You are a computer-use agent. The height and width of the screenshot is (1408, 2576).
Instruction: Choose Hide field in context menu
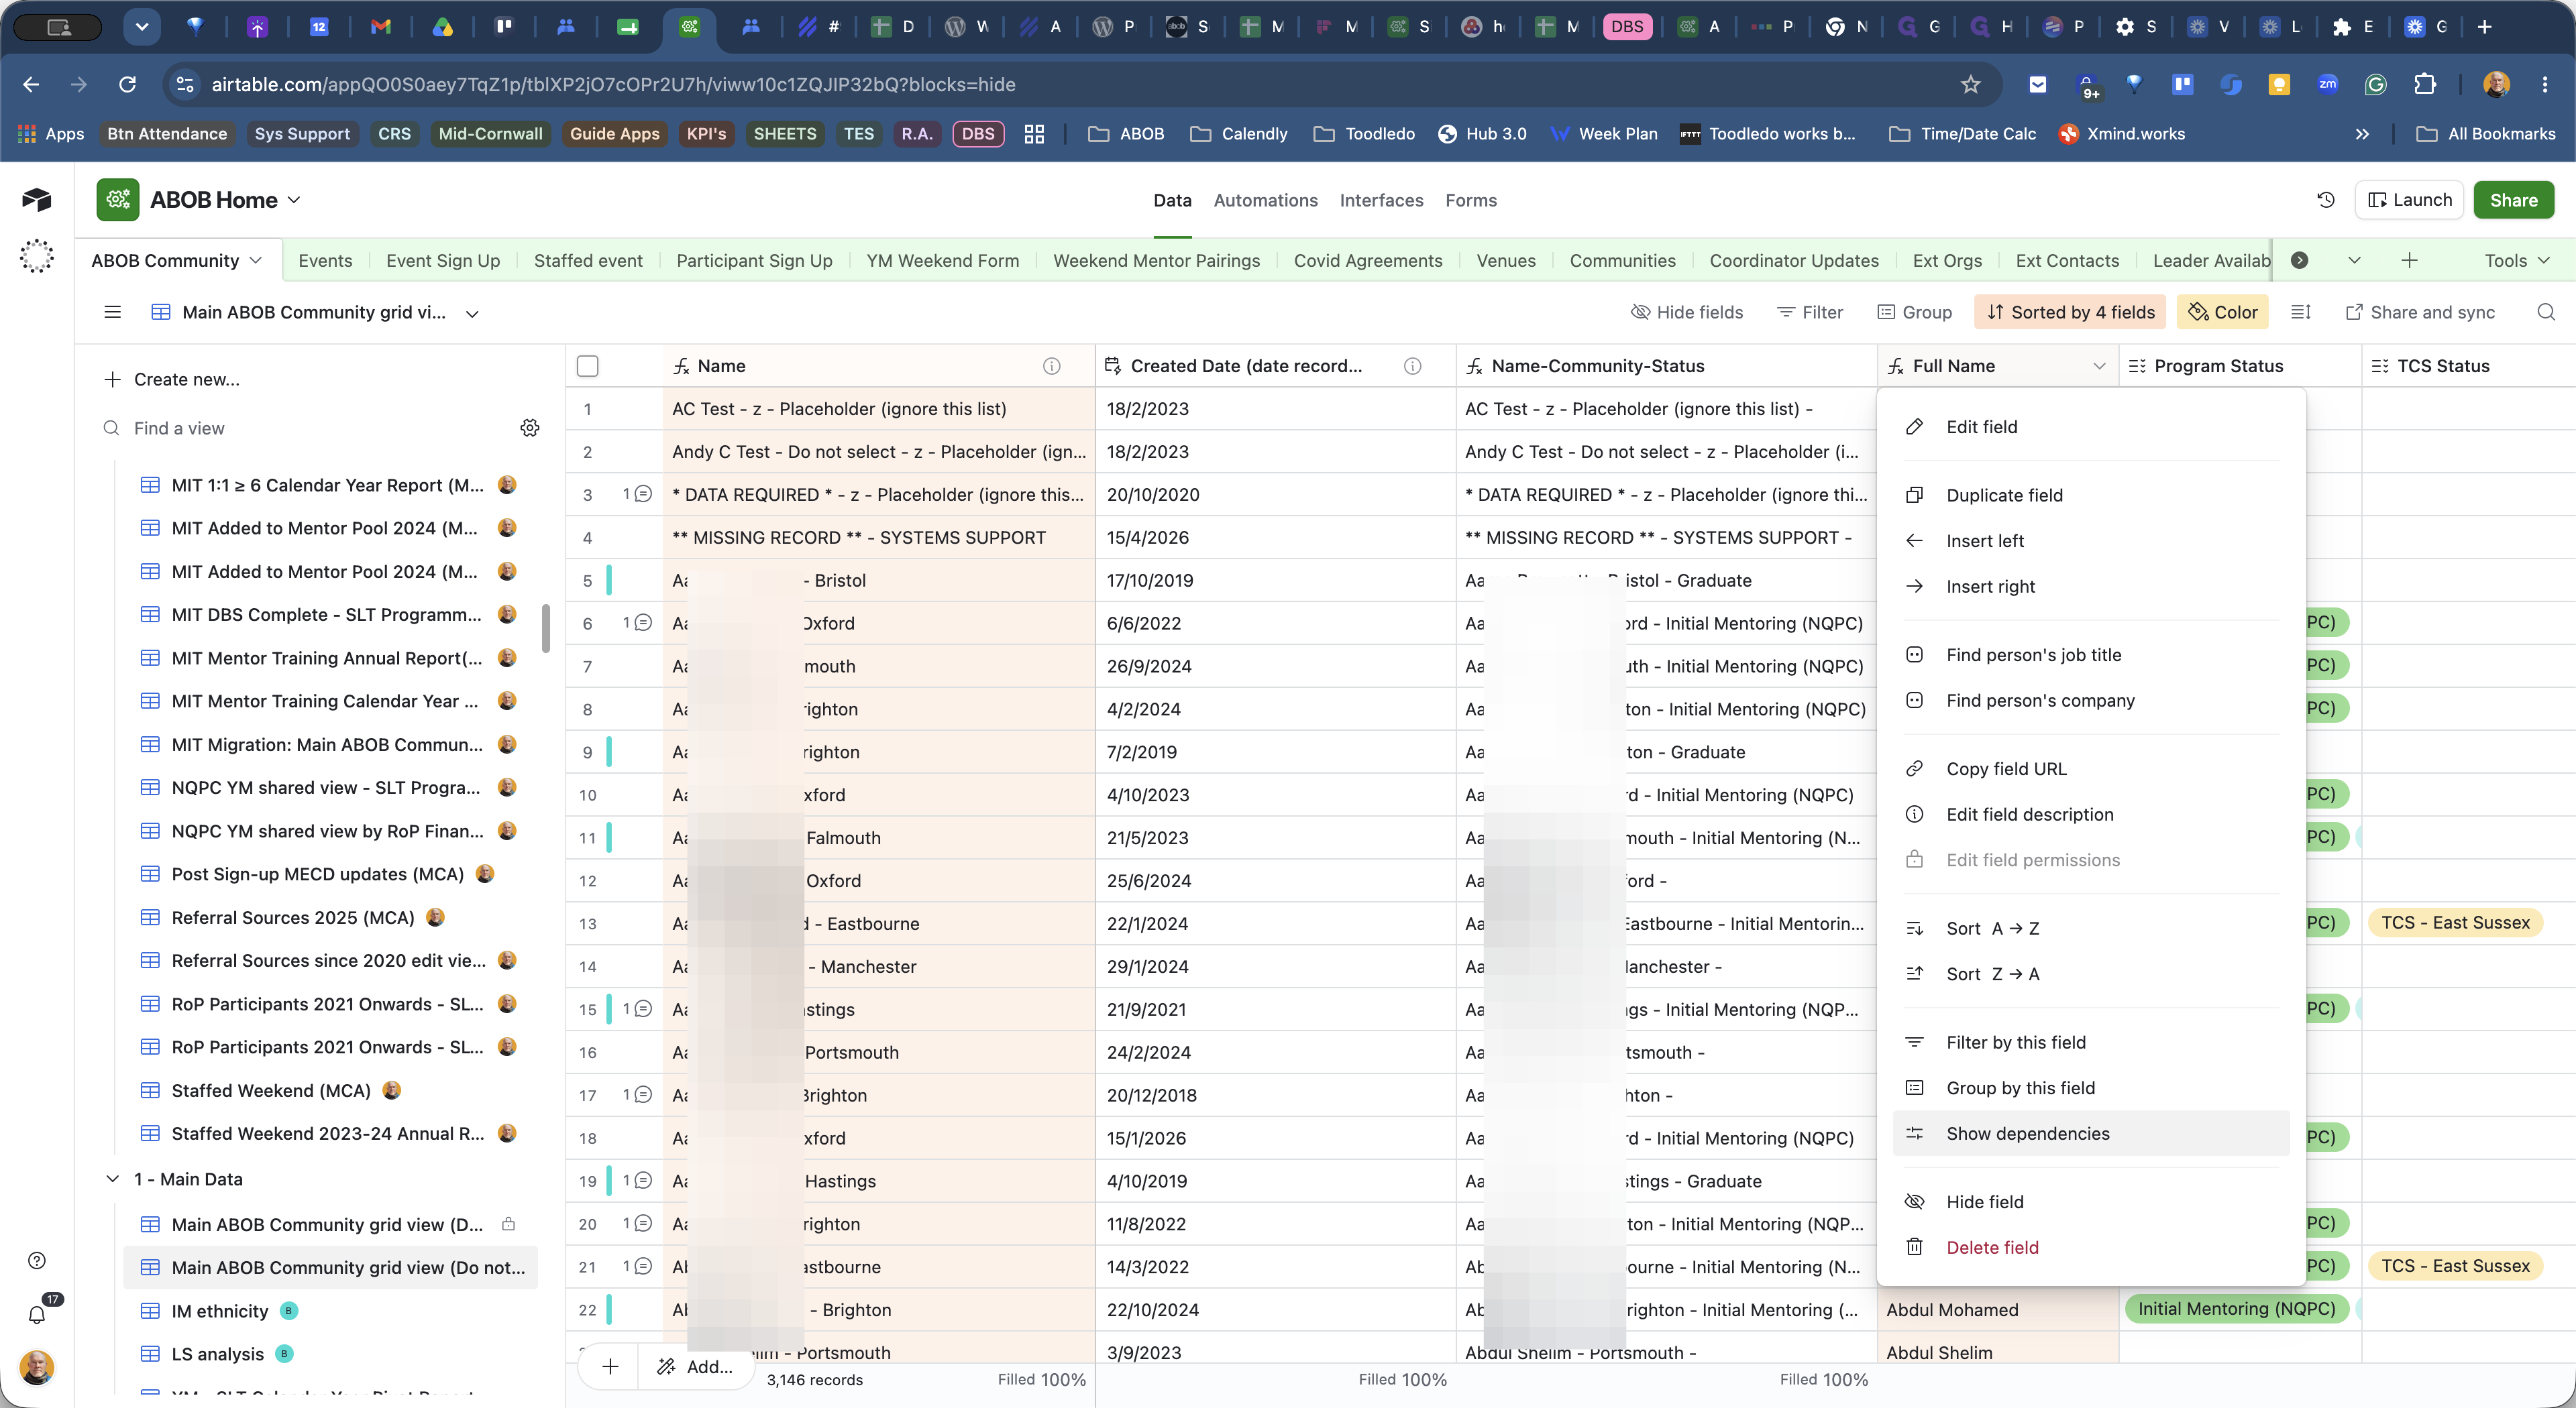click(2091, 1202)
